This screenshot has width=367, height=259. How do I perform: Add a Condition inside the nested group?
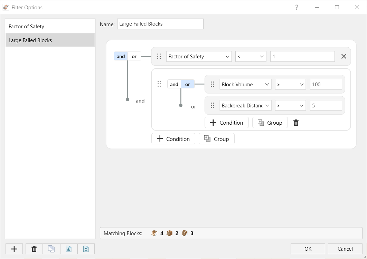[x=227, y=123]
